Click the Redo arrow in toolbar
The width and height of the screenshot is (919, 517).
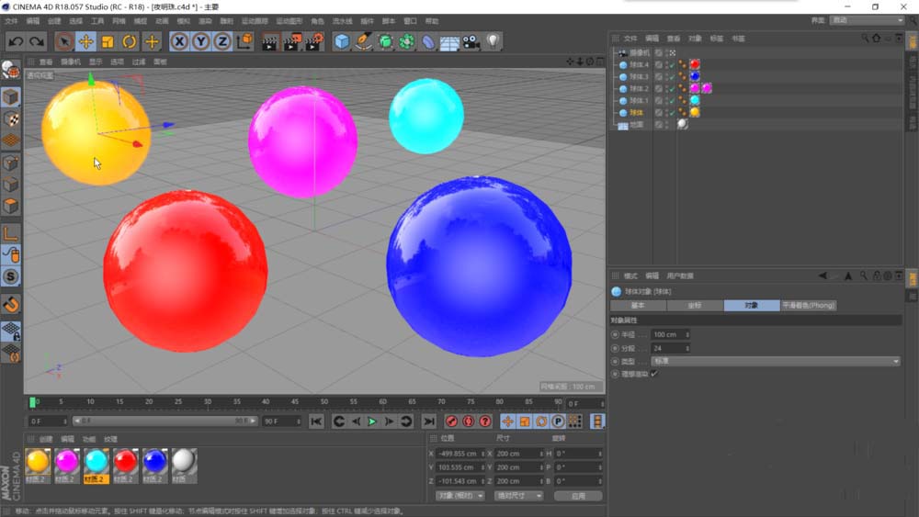[37, 41]
